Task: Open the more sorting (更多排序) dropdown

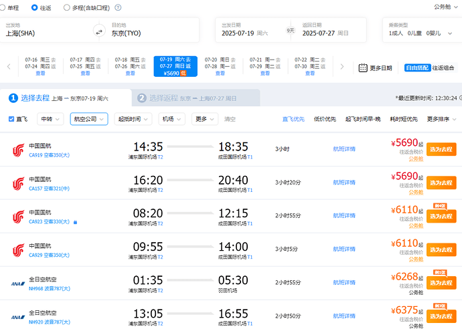Action: click(441, 119)
